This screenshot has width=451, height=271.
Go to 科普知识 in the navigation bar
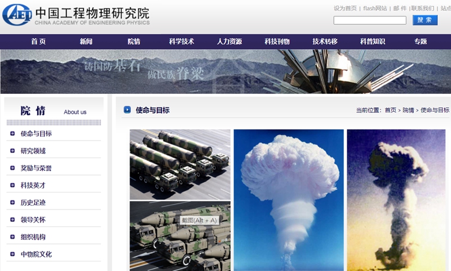[x=373, y=42]
